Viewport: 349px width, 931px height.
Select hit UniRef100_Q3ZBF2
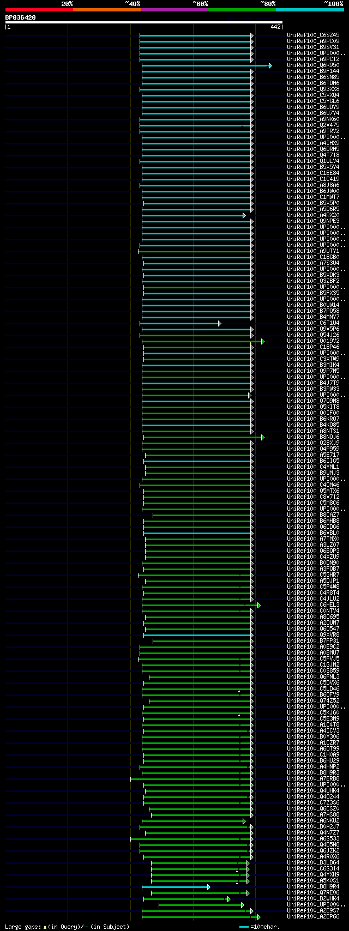click(x=313, y=281)
